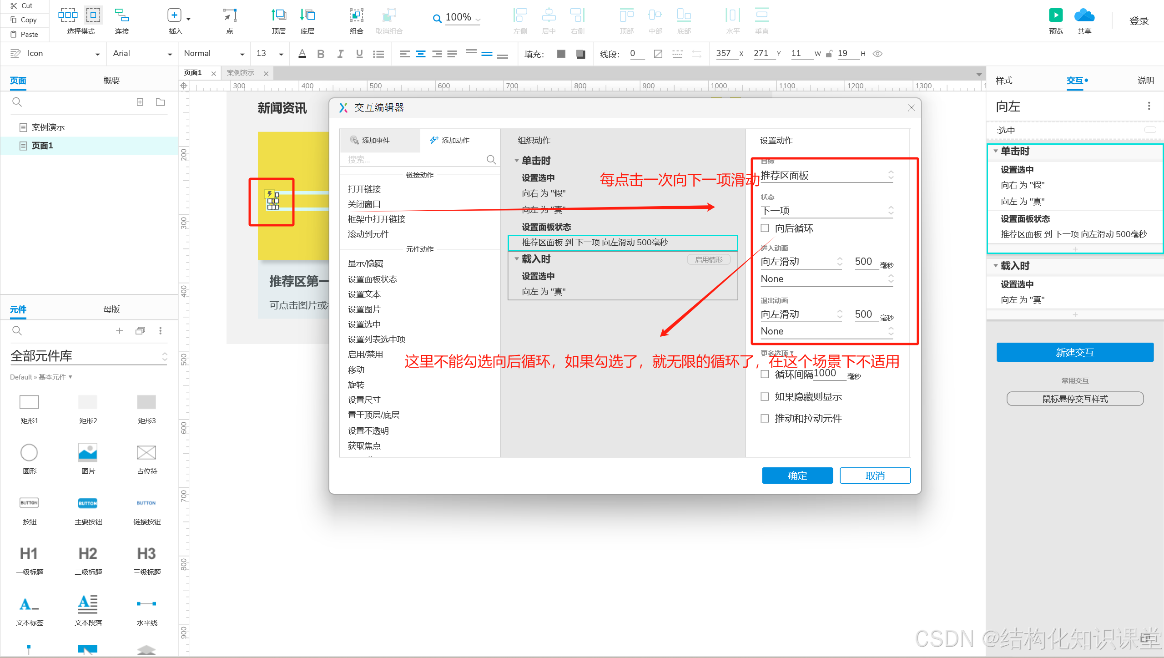Open the 插入 insert tool
1164x658 pixels.
pyautogui.click(x=174, y=15)
